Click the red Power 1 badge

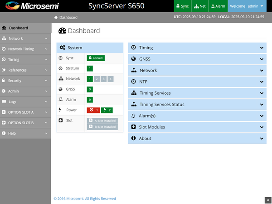93,110
